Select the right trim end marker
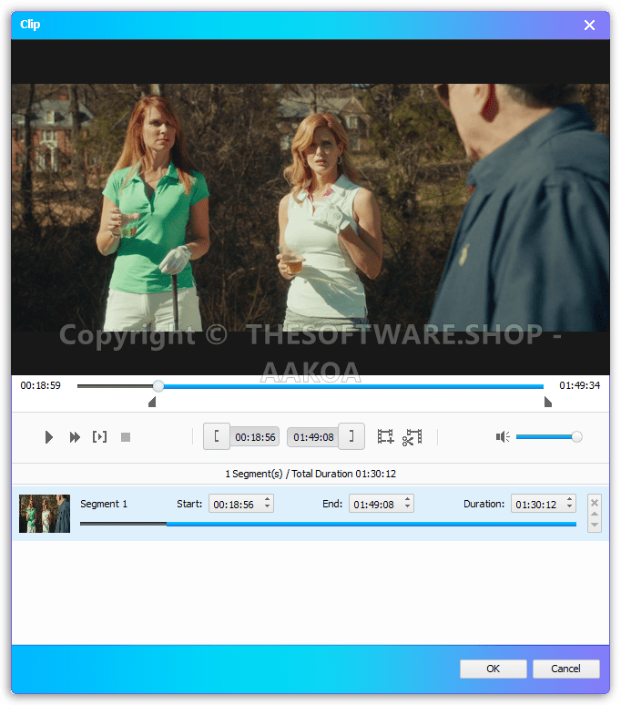This screenshot has height=705, width=621. [x=547, y=402]
